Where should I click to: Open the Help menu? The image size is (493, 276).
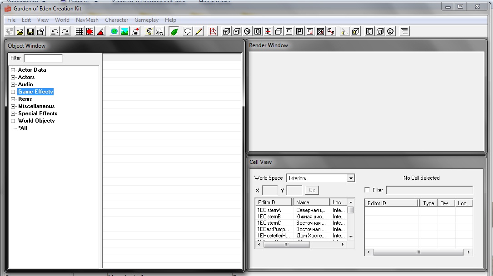[170, 20]
